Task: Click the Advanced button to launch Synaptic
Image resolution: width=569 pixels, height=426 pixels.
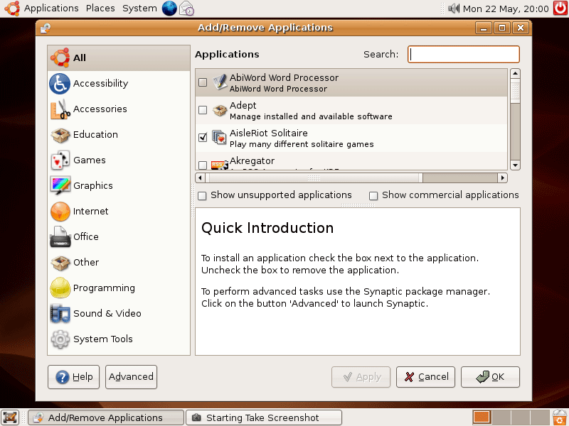Action: click(131, 377)
